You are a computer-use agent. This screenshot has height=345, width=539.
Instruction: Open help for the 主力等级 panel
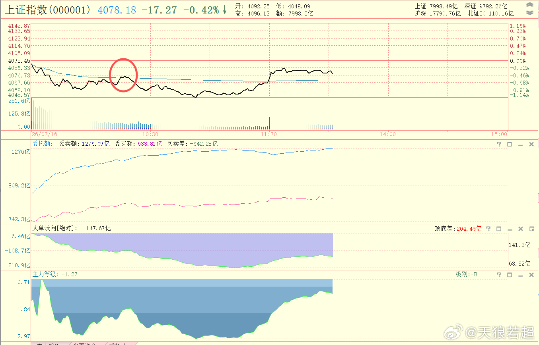point(499,275)
